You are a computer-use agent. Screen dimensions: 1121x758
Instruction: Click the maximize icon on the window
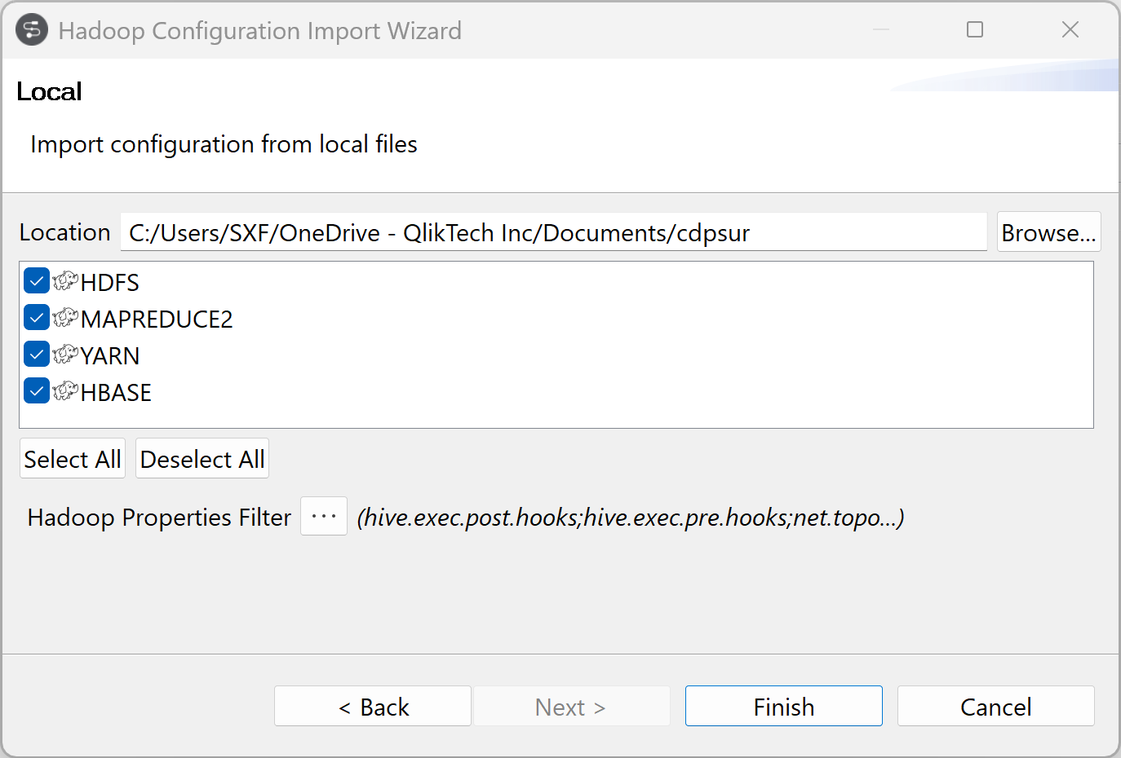pos(975,29)
